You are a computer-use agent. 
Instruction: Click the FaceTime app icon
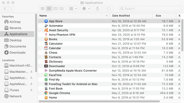[x=46, y=75]
